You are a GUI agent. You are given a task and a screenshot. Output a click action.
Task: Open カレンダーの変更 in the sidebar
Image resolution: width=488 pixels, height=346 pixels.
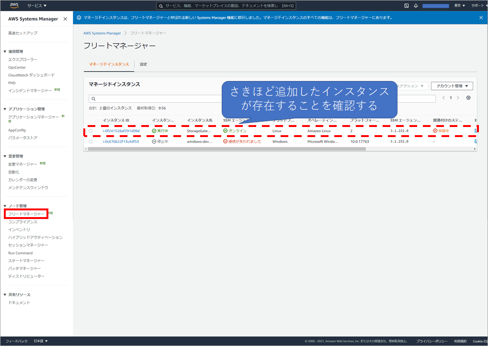23,180
